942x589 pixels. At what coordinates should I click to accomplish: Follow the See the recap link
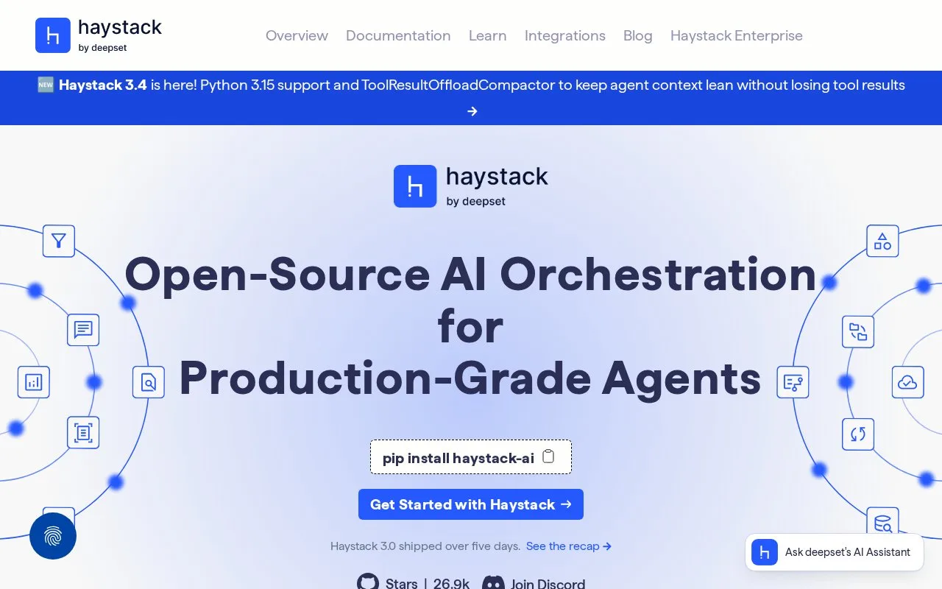(569, 546)
